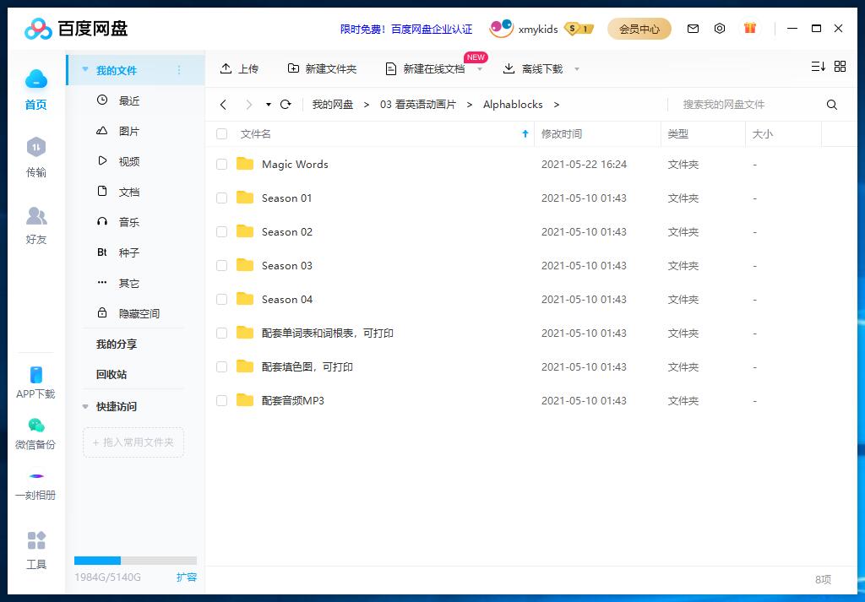
Task: Toggle the select-all checkbox in header
Action: [222, 134]
